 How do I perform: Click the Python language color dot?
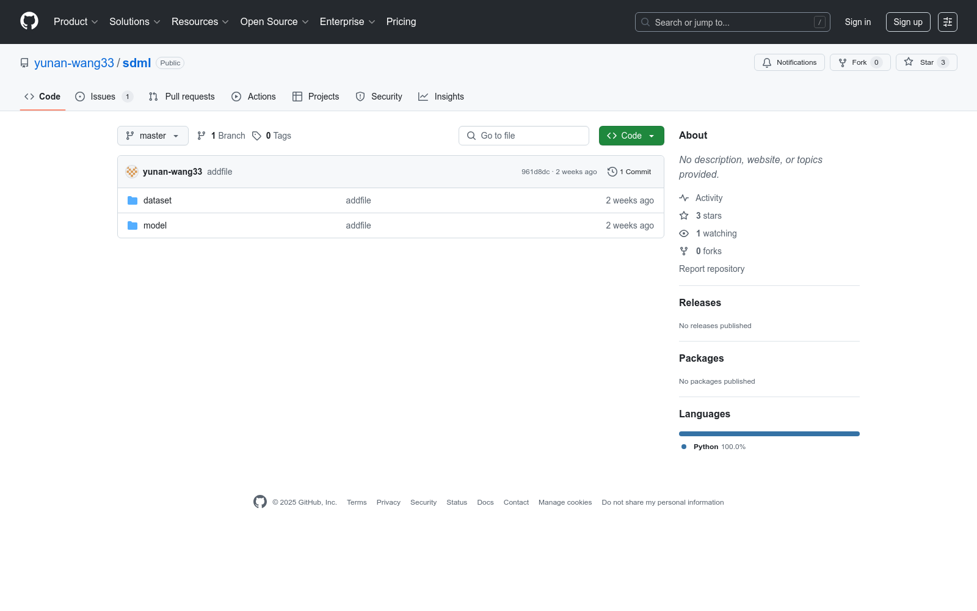coord(684,447)
